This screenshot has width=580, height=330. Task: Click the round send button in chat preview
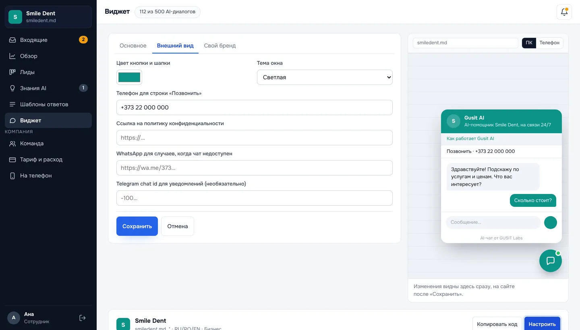[551, 223]
